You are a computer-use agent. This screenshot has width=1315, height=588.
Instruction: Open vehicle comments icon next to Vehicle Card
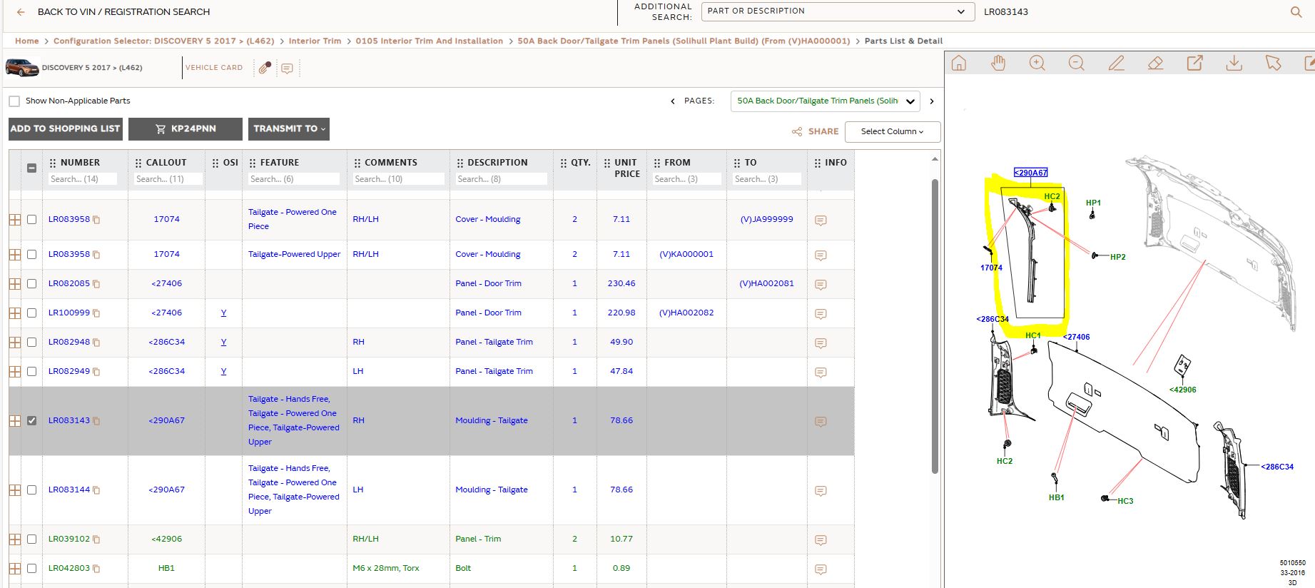click(x=287, y=69)
